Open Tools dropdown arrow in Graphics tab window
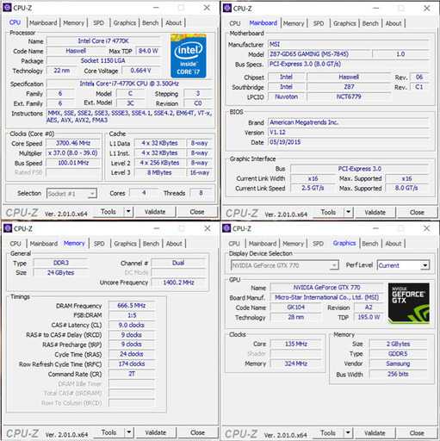This screenshot has width=440, height=441. tap(348, 432)
